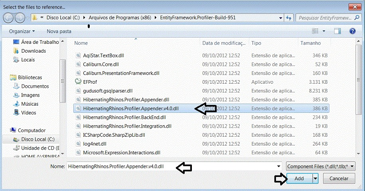Click Nova pasta button
Viewport: 365px width, 191px height.
pos(59,31)
